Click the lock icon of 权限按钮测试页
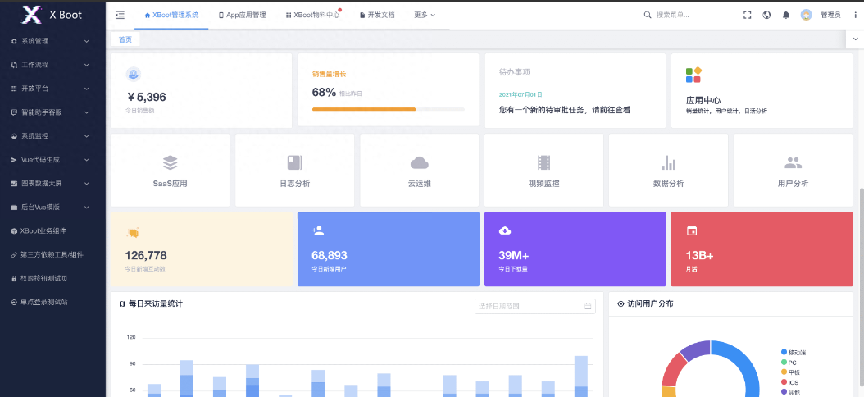The width and height of the screenshot is (864, 397). [x=14, y=278]
